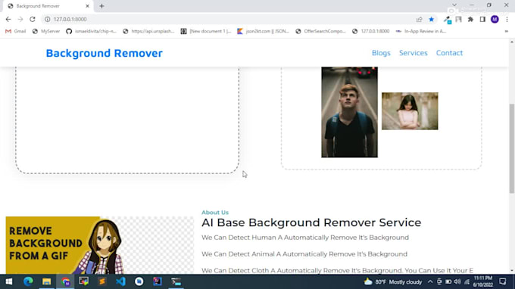Open the Chrome profile avatar M
The image size is (515, 289).
495,20
